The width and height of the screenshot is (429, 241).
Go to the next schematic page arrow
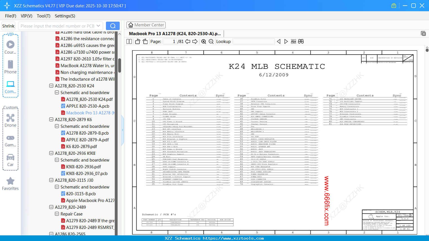[x=195, y=42]
